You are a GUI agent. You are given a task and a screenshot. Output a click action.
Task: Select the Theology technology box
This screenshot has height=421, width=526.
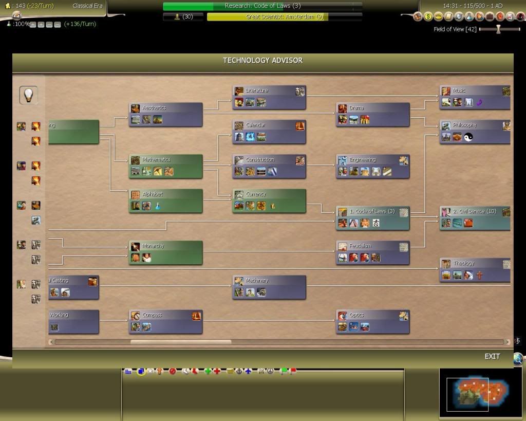[x=475, y=270]
